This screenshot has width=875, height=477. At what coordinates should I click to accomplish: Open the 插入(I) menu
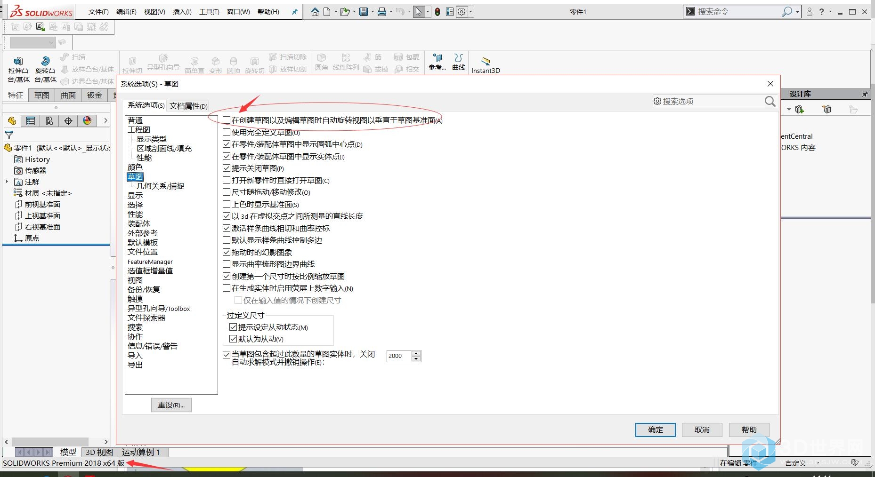(182, 12)
